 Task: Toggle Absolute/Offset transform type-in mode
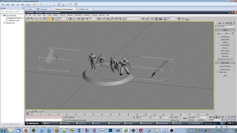[137, 117]
